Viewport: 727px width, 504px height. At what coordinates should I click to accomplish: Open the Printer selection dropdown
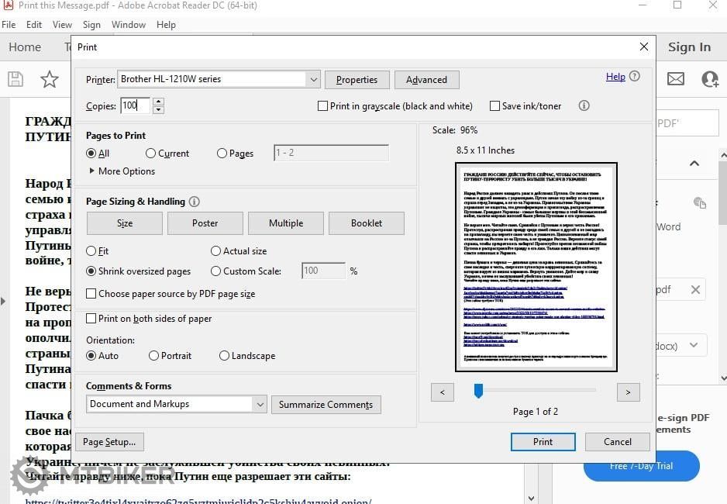tap(313, 79)
